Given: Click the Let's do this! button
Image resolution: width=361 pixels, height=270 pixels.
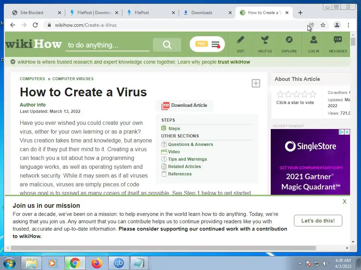Looking at the screenshot, I should [x=318, y=221].
